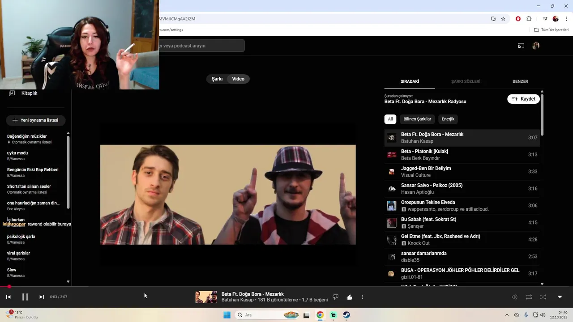
Task: Click speaker icon on Mezarlık queue row
Action: (x=392, y=138)
